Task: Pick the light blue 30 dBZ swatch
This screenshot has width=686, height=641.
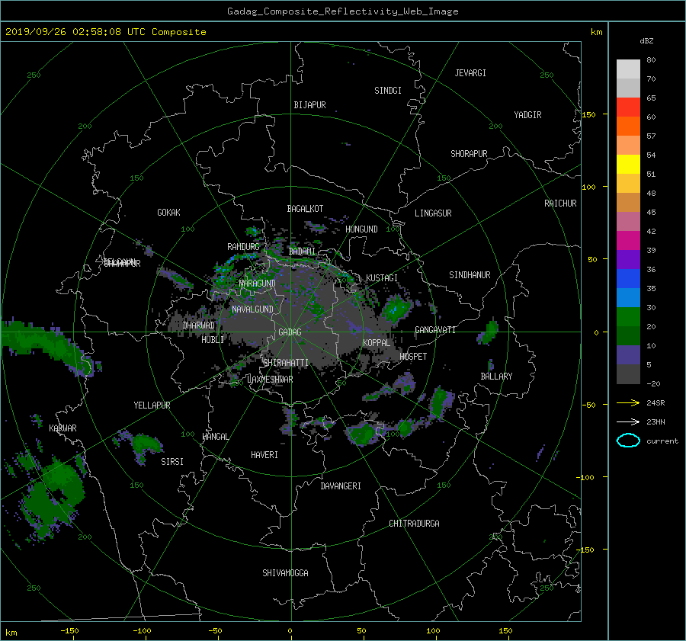Action: 628,298
